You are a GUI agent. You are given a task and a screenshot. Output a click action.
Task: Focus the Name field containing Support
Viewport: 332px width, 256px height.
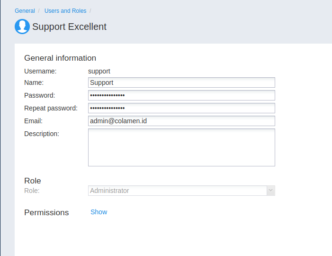click(181, 82)
